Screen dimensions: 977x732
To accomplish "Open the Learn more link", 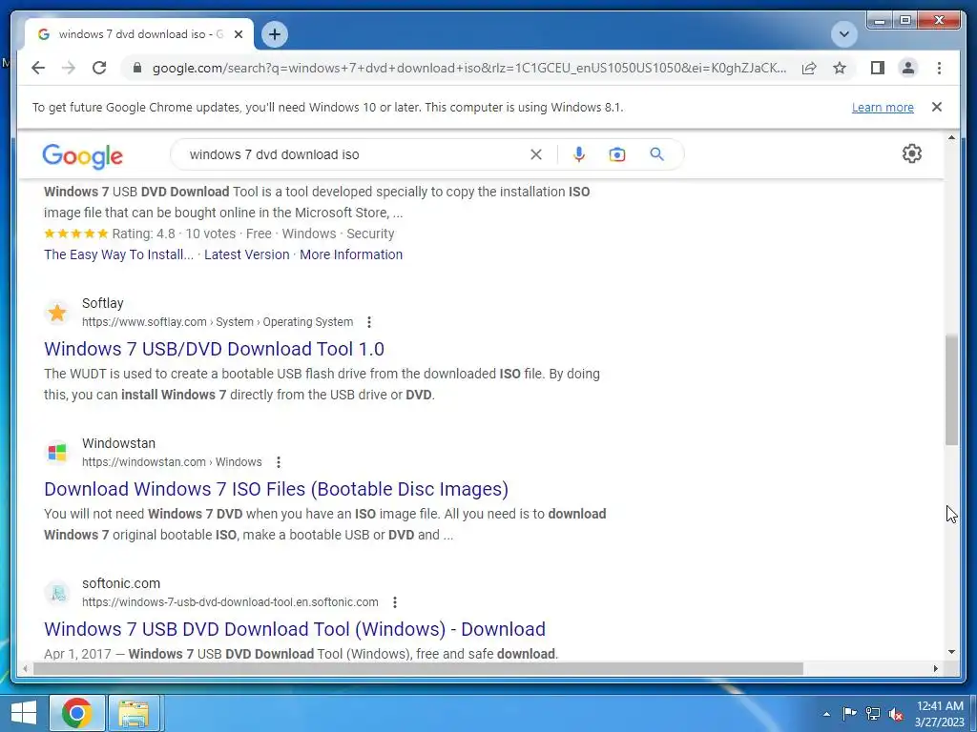I will click(x=883, y=108).
